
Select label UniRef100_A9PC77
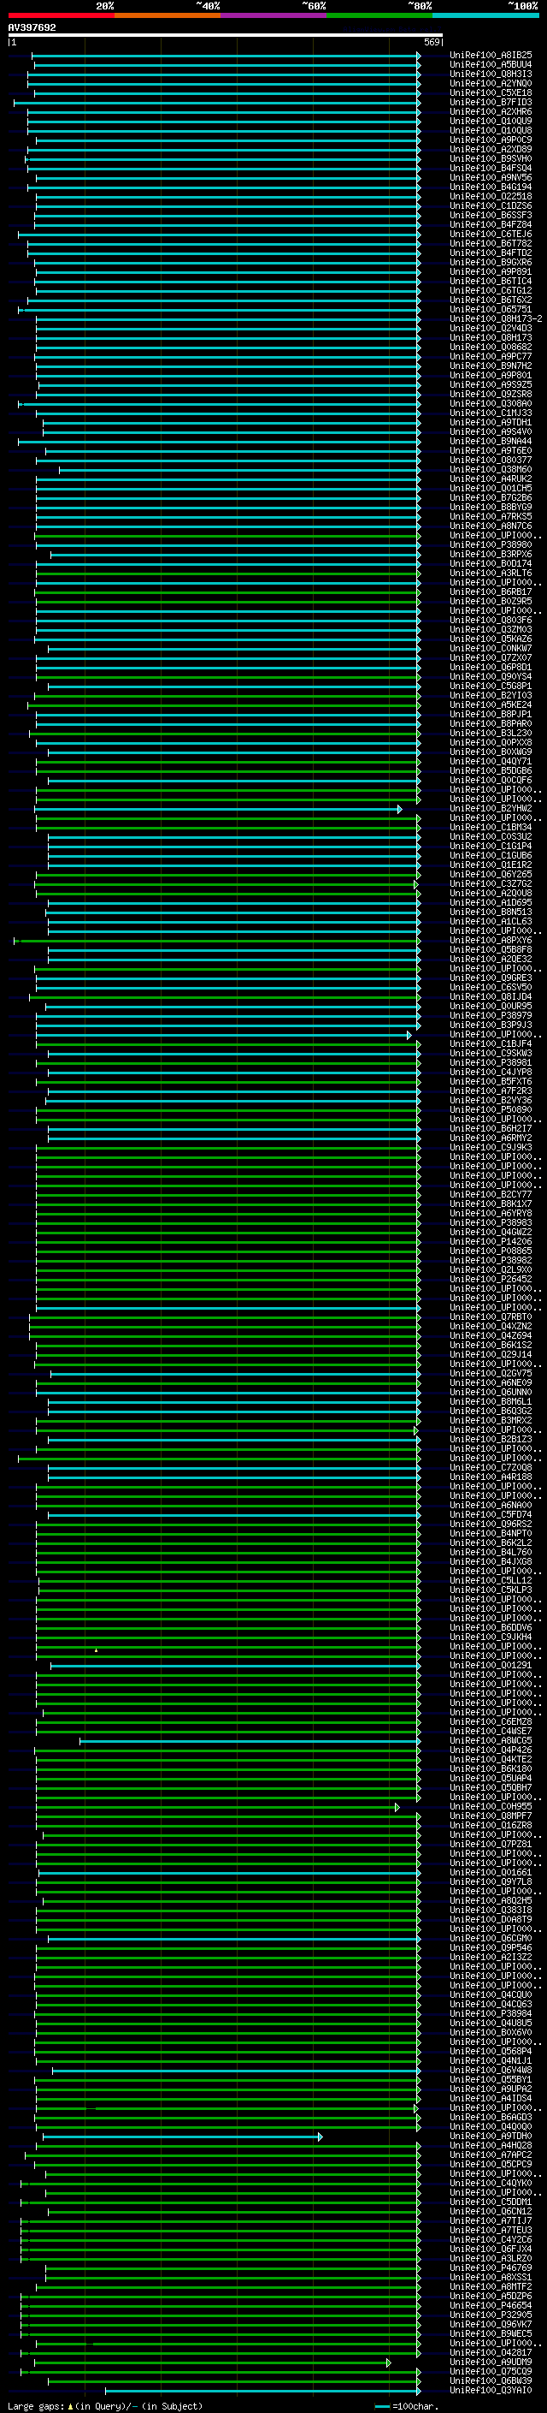[491, 357]
